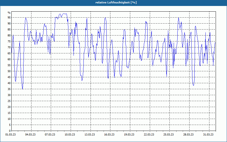227x142 pixels.
Task: Select date label '25.03.23' on x-axis
Action: coord(169,135)
